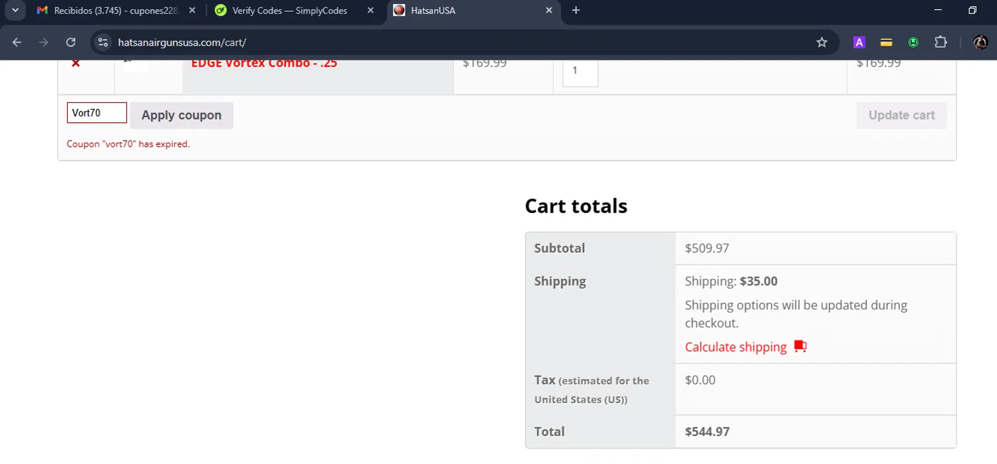Go forward to the next page
Image resolution: width=997 pixels, height=464 pixels.
[44, 42]
